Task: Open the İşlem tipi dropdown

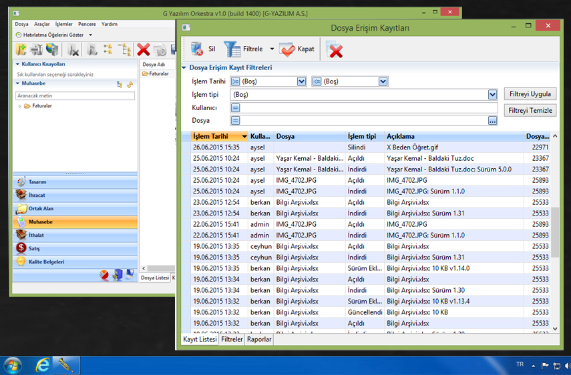Action: coord(492,95)
